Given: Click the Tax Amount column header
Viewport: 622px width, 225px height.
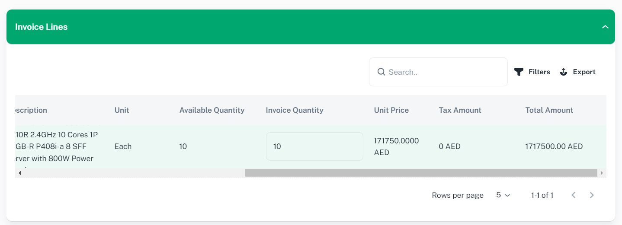Looking at the screenshot, I should coord(460,110).
